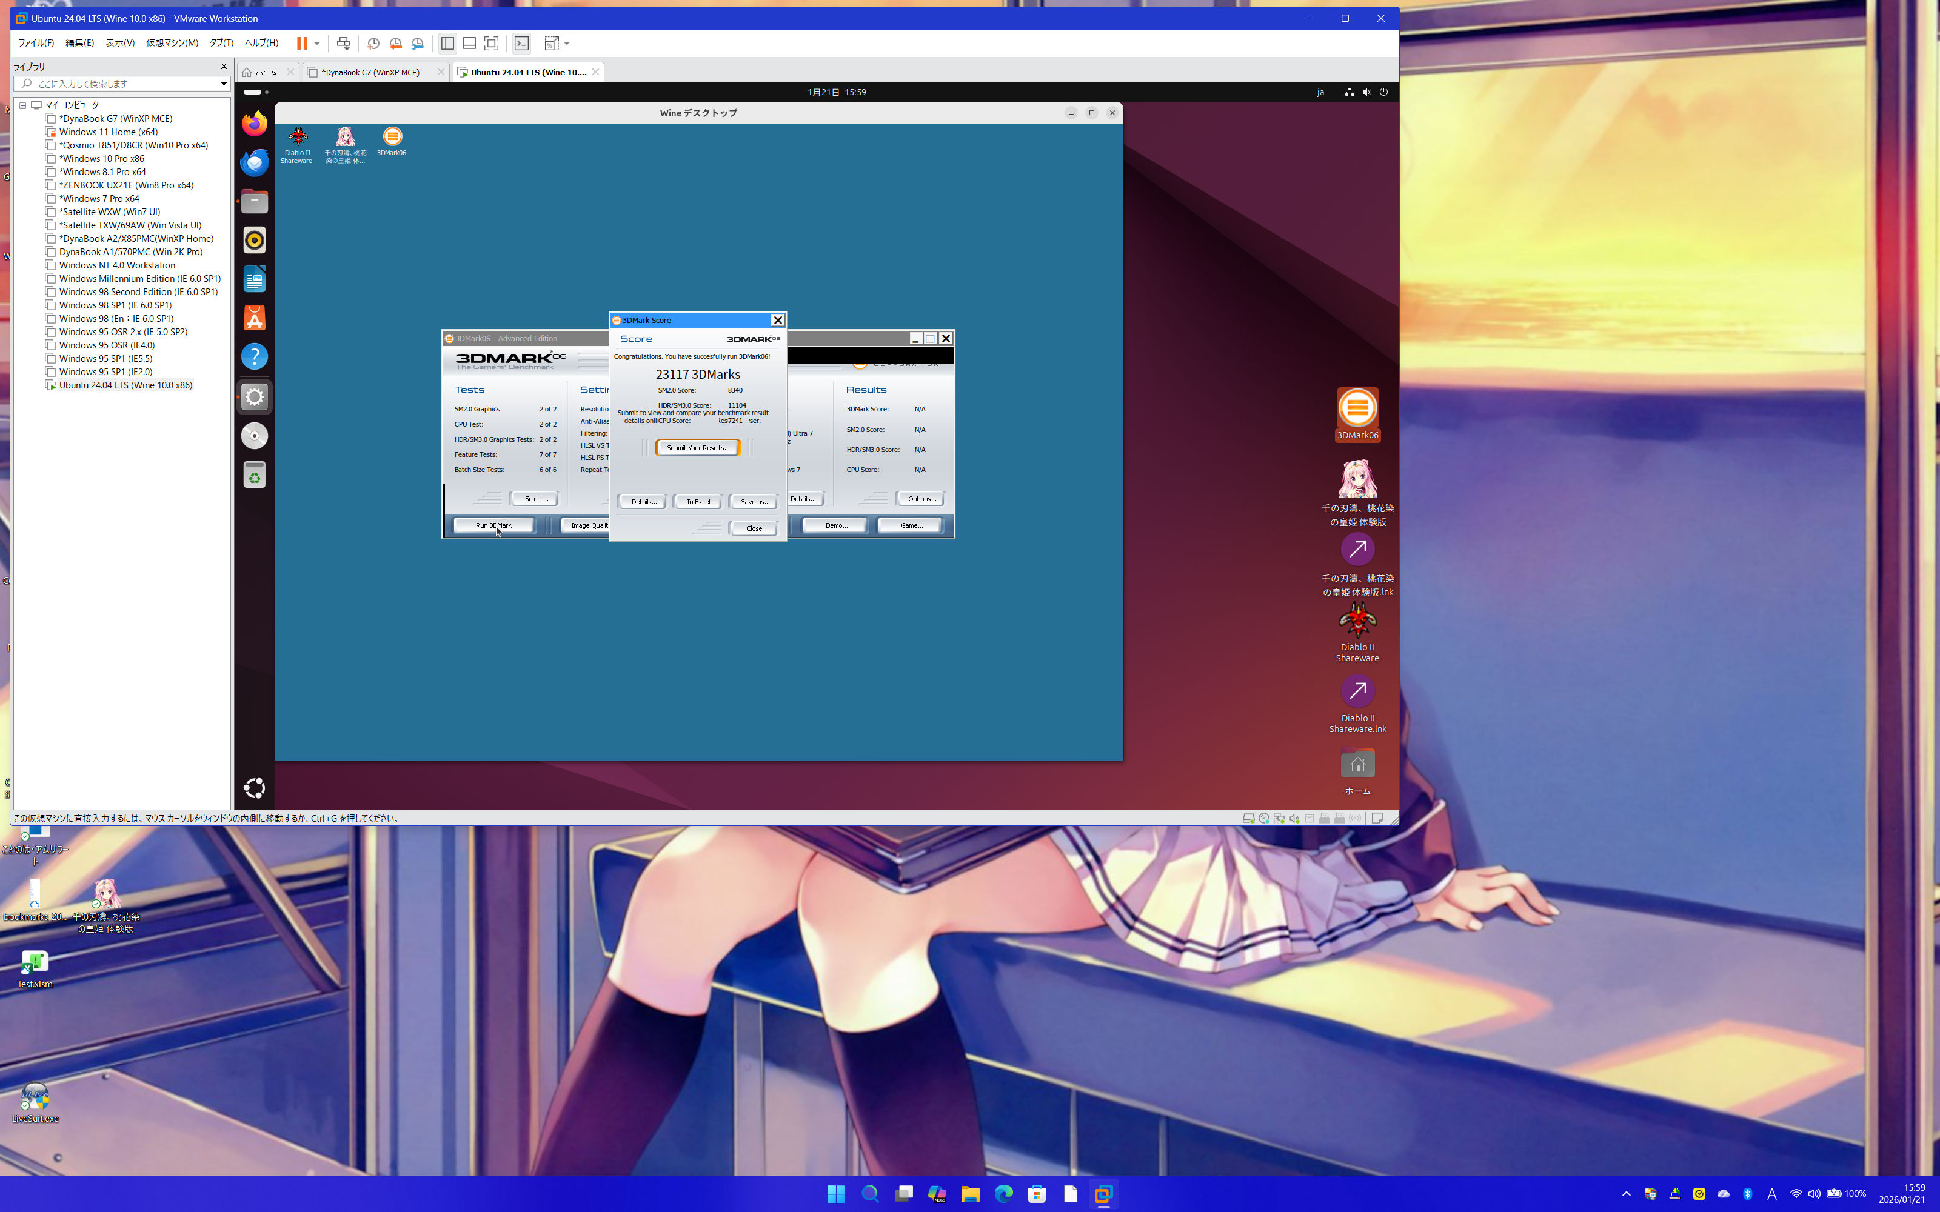Open the stretch guest options dropdown arrow
This screenshot has width=1940, height=1212.
coord(567,43)
